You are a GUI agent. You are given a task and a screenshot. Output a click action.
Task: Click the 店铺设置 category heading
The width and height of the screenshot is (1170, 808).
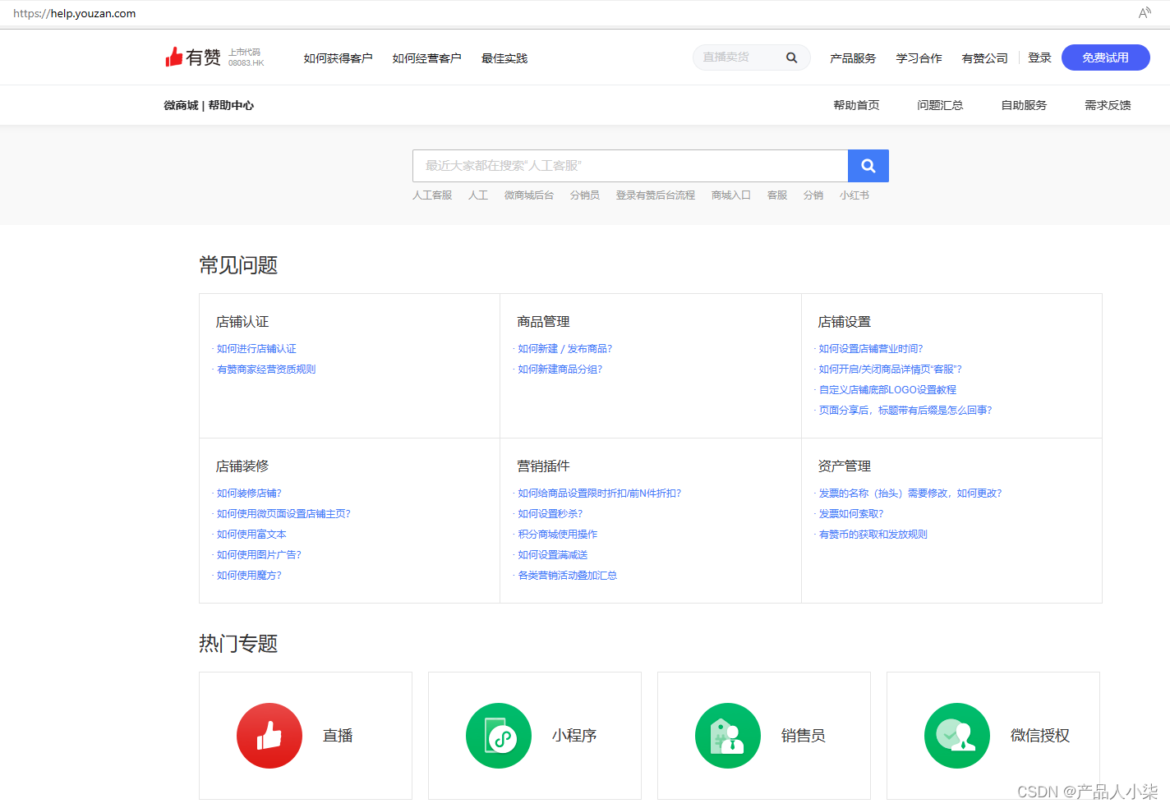point(845,322)
